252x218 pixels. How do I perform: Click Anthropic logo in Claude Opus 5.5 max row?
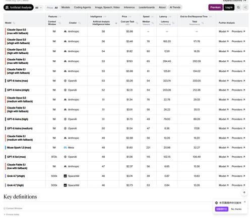(65, 32)
